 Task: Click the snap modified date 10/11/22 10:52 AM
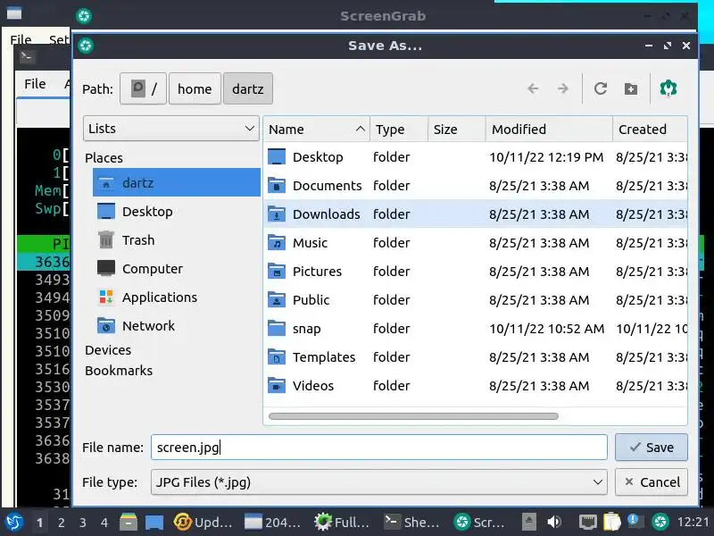pyautogui.click(x=546, y=329)
